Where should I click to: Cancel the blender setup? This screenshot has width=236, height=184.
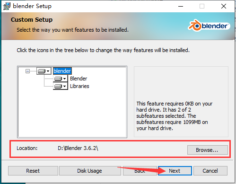(x=210, y=171)
